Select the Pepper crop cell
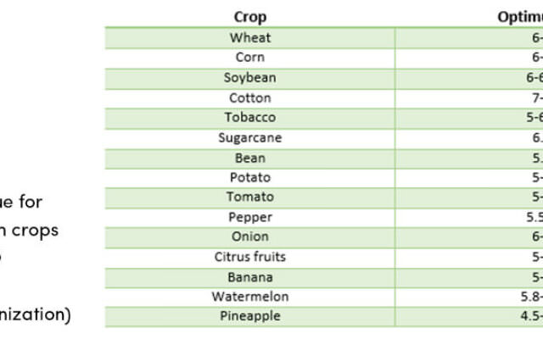543x339 pixels. click(250, 217)
